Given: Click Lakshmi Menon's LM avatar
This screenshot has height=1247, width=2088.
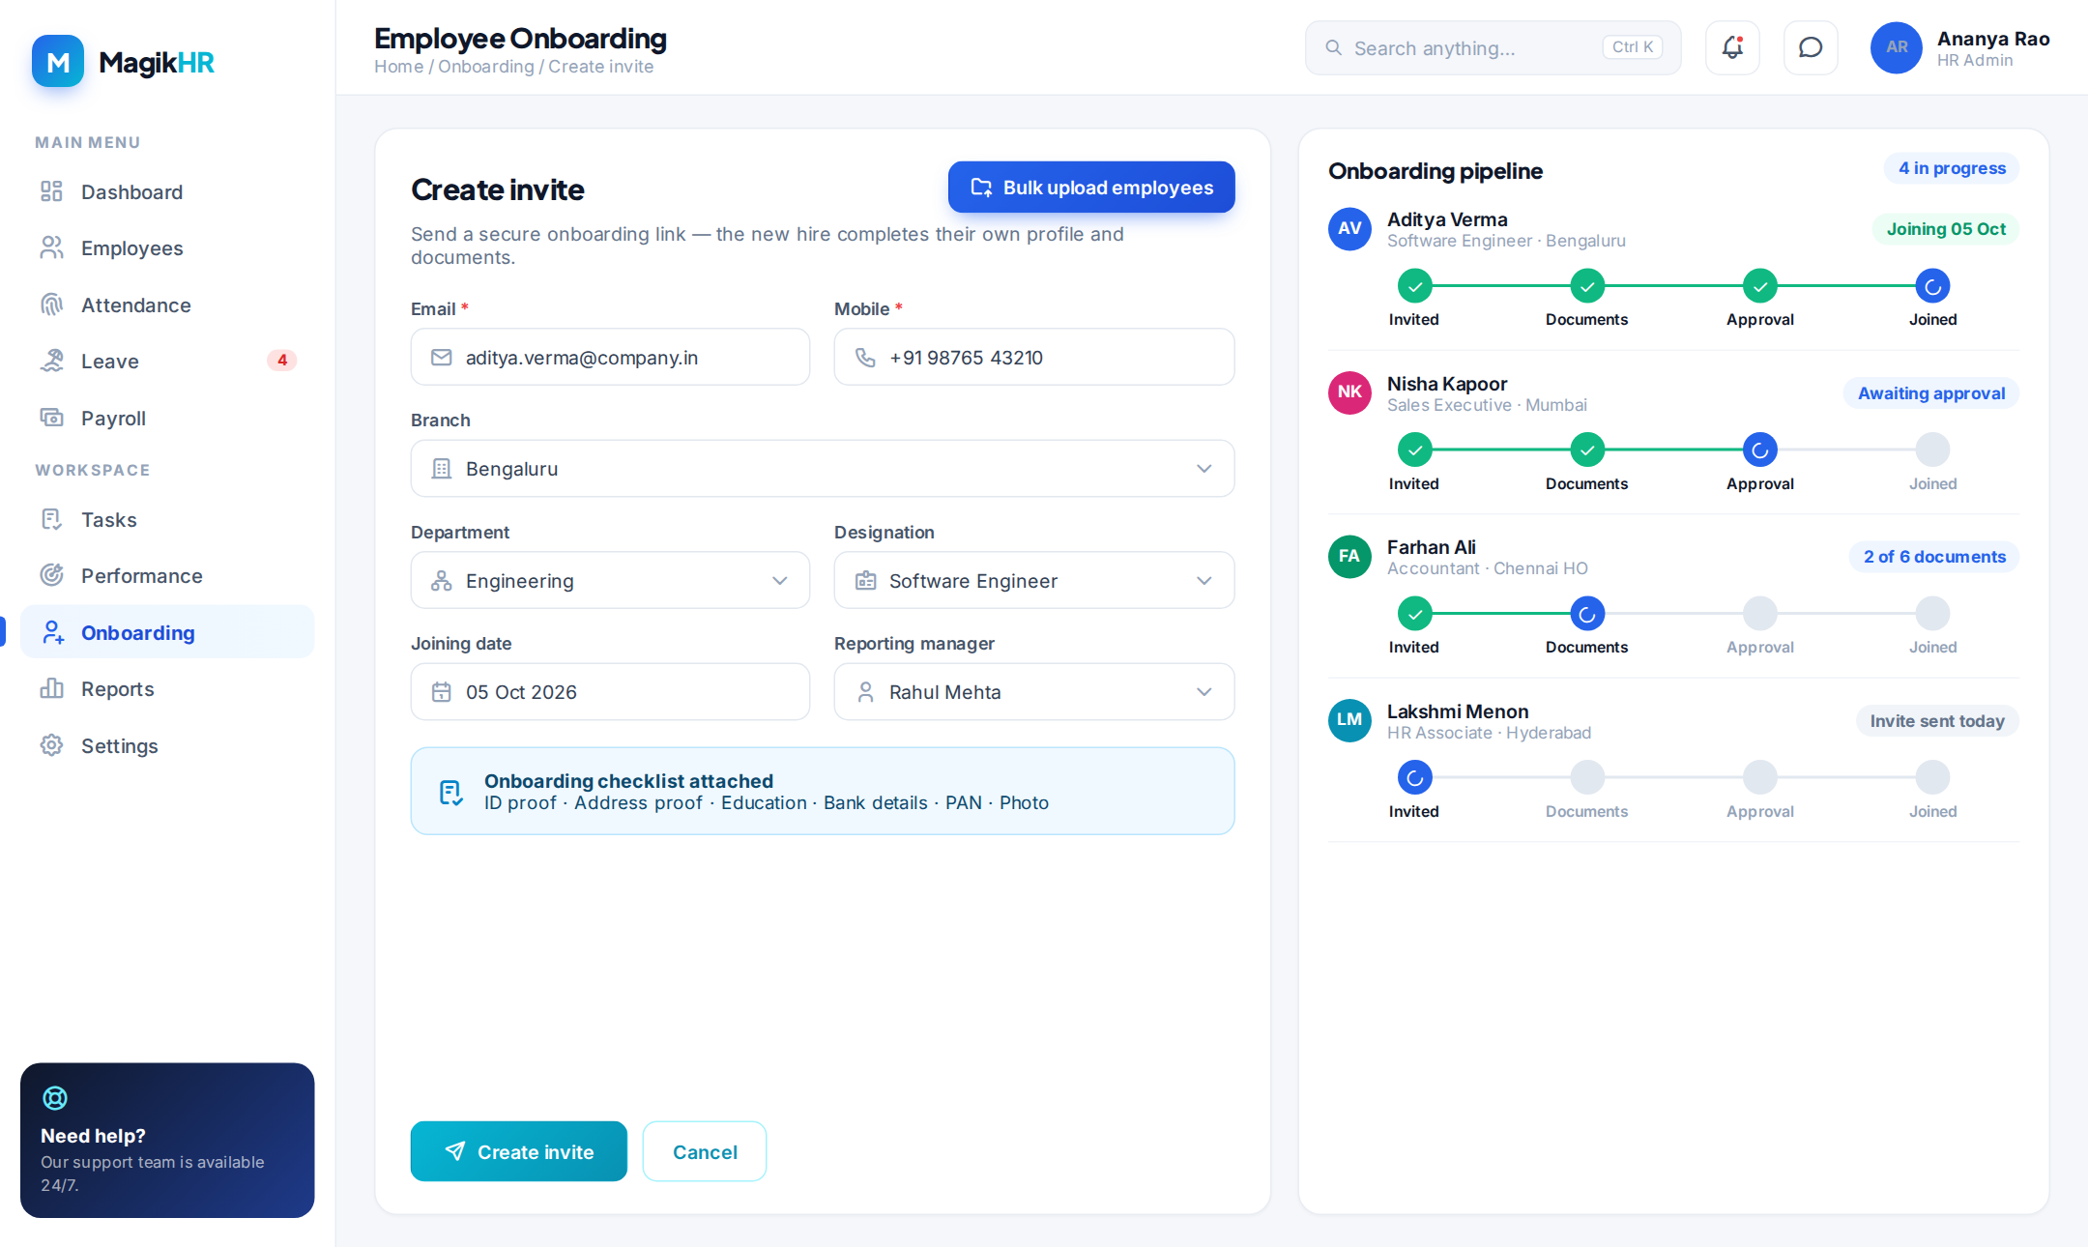Looking at the screenshot, I should click(x=1349, y=720).
